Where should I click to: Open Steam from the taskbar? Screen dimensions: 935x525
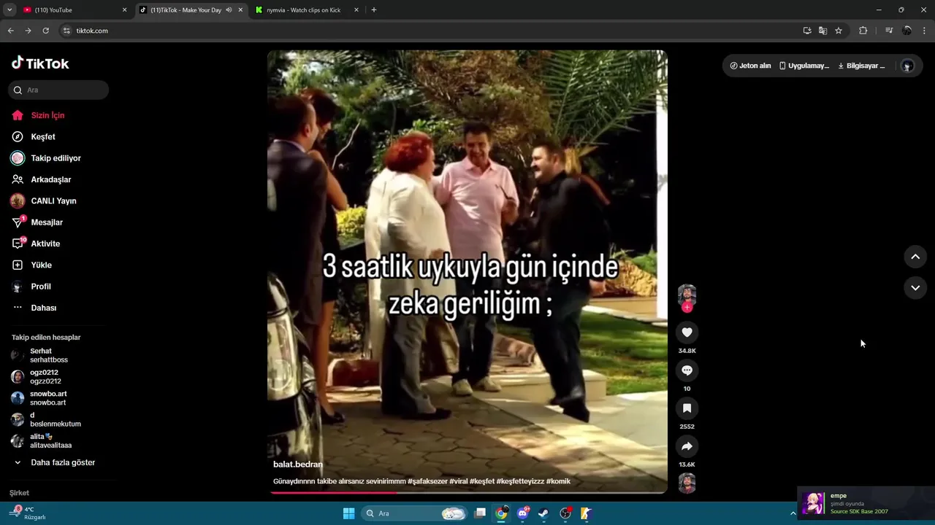pos(544,513)
